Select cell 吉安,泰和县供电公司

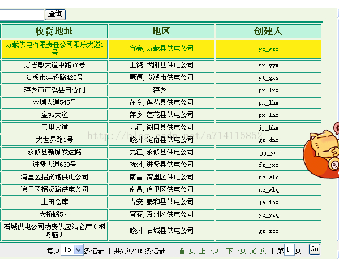coord(161,202)
